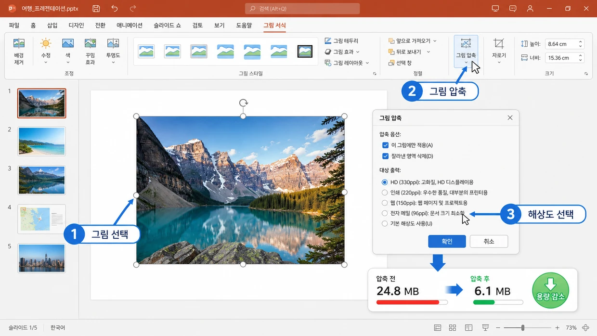This screenshot has height=336, width=597.
Task: Open the 수정 corrections tool
Action: (46, 52)
